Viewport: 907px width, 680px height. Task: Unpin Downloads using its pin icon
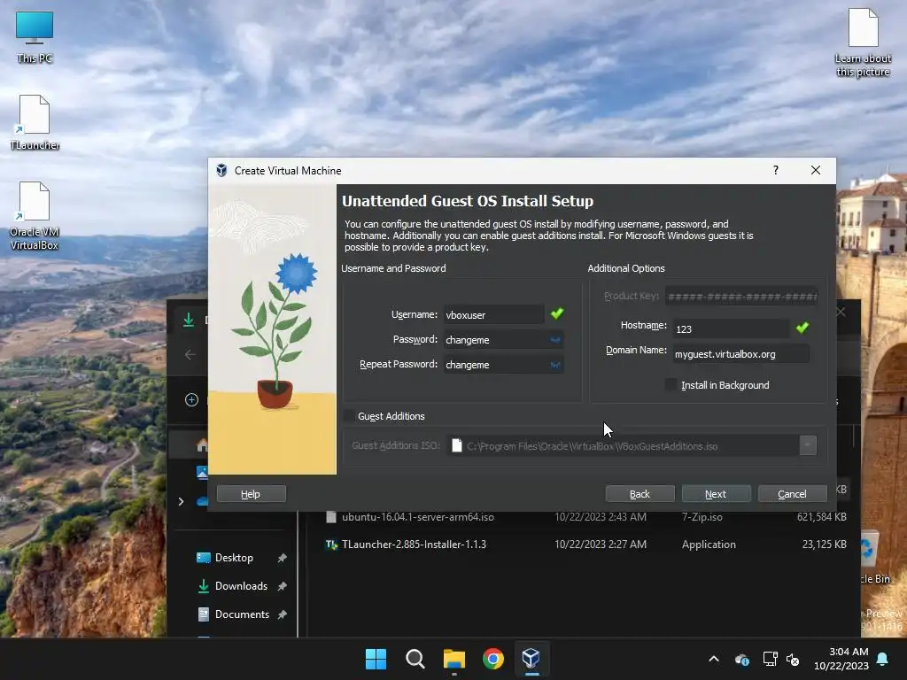[283, 586]
